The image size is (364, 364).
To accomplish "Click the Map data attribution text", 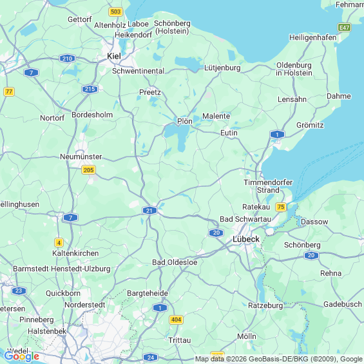I will point(279,359).
